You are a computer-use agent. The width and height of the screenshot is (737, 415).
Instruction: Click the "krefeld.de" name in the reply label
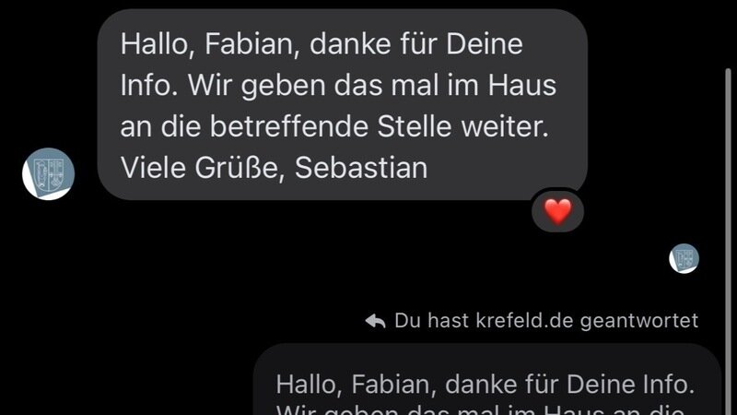tap(524, 320)
